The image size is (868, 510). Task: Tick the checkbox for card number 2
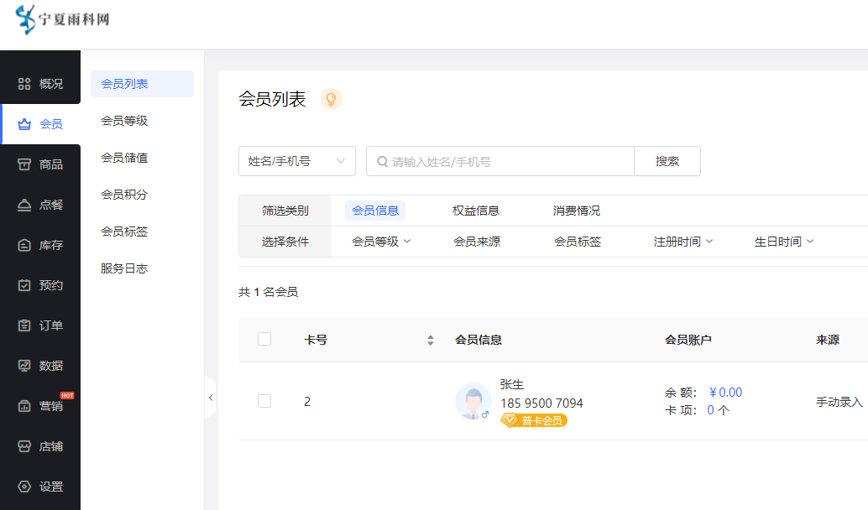264,401
